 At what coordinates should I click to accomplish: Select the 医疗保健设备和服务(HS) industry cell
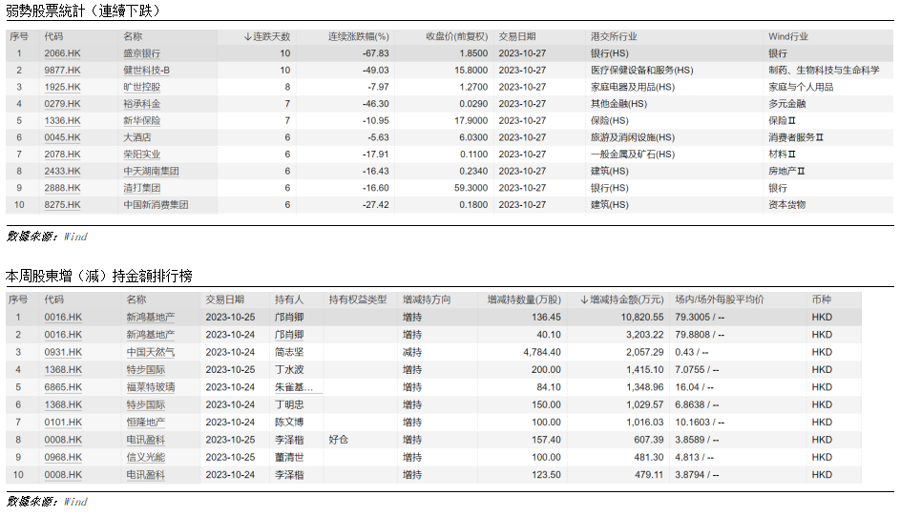click(x=641, y=70)
